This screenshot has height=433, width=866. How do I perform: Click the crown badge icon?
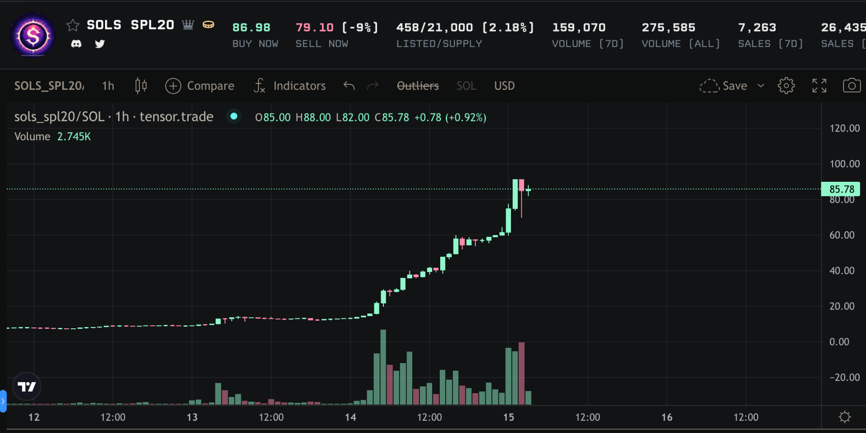(x=188, y=24)
